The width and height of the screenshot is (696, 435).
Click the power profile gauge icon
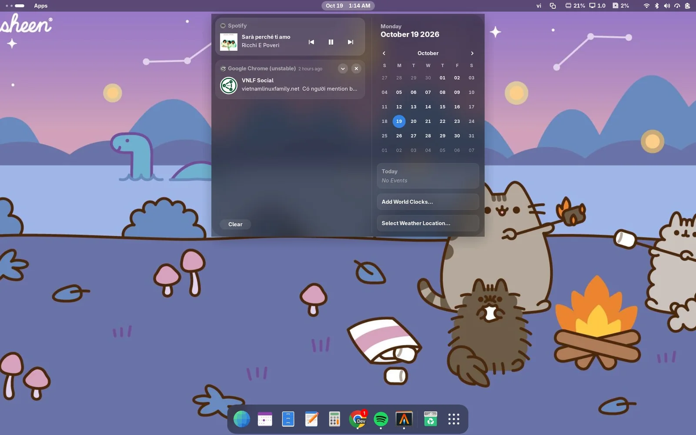(677, 6)
